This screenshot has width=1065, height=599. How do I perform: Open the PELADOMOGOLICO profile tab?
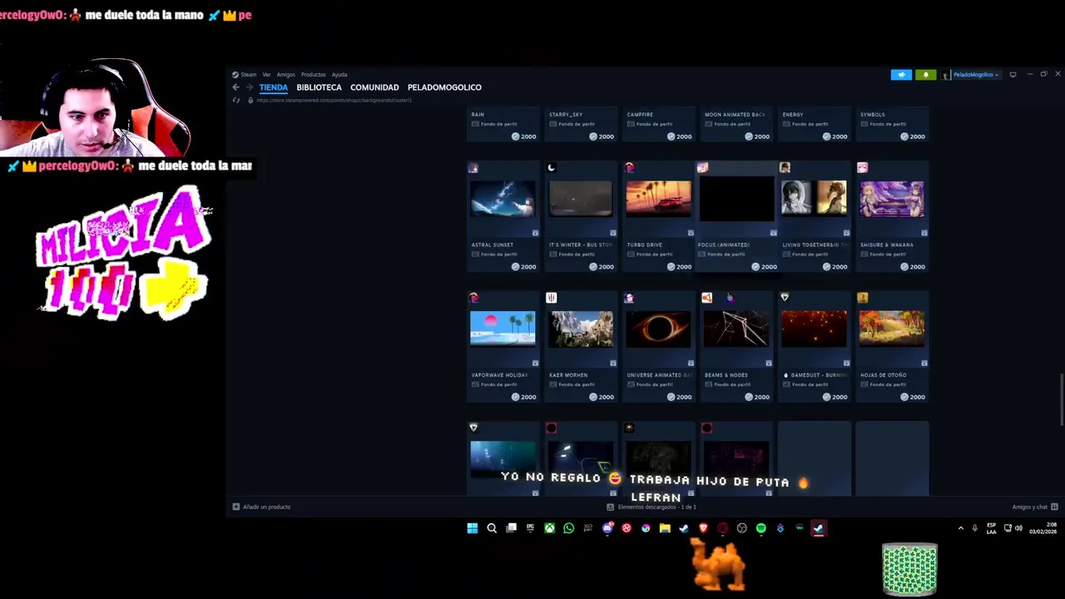[444, 87]
